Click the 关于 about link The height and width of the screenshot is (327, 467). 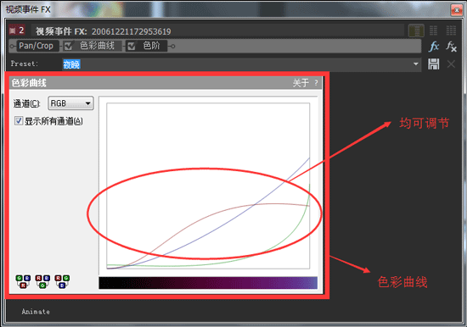pos(301,83)
